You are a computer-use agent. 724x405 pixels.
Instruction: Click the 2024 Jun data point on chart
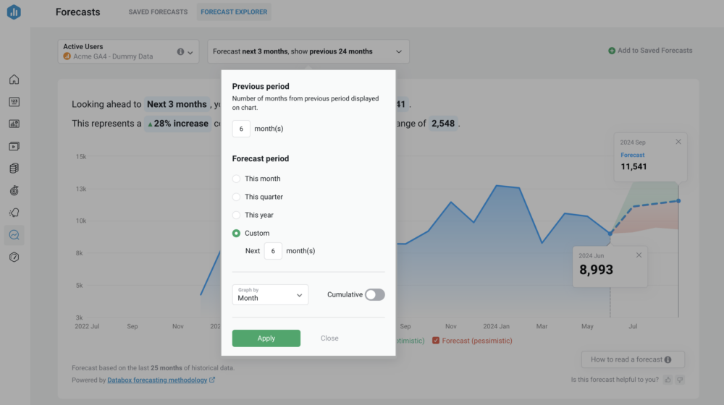(610, 234)
